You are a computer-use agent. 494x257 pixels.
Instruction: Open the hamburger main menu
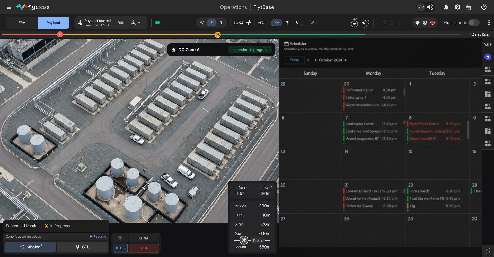[9, 7]
